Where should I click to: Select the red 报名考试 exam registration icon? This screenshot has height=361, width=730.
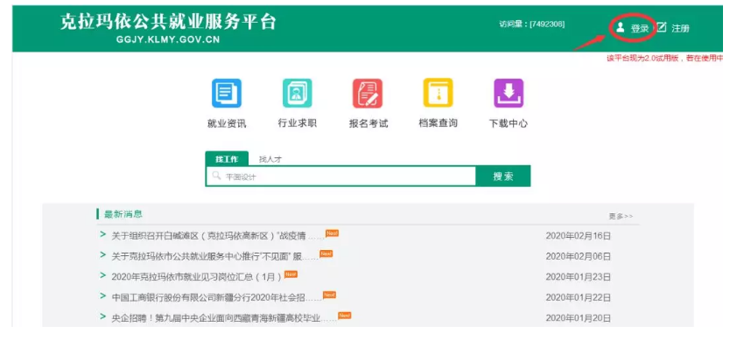(368, 94)
